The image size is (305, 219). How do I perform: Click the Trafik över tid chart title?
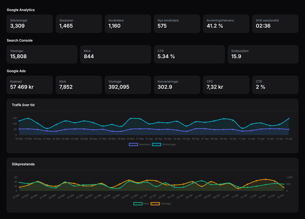[x=23, y=105]
